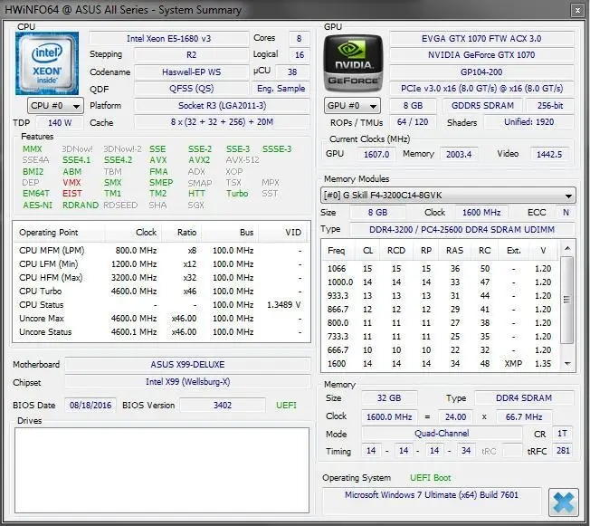Screen dimensions: 590x526
Task: Select the 933.3 memory frequency row
Action: click(441, 296)
